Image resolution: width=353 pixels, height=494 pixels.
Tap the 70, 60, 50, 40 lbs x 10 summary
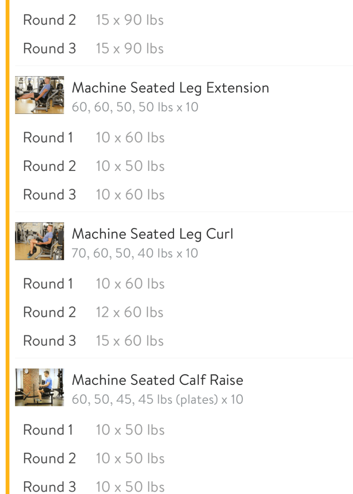135,254
